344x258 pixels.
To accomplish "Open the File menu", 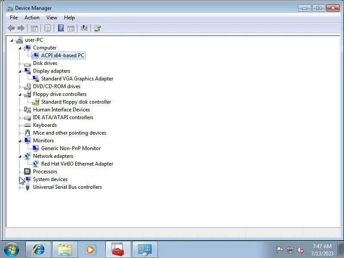I will point(14,18).
